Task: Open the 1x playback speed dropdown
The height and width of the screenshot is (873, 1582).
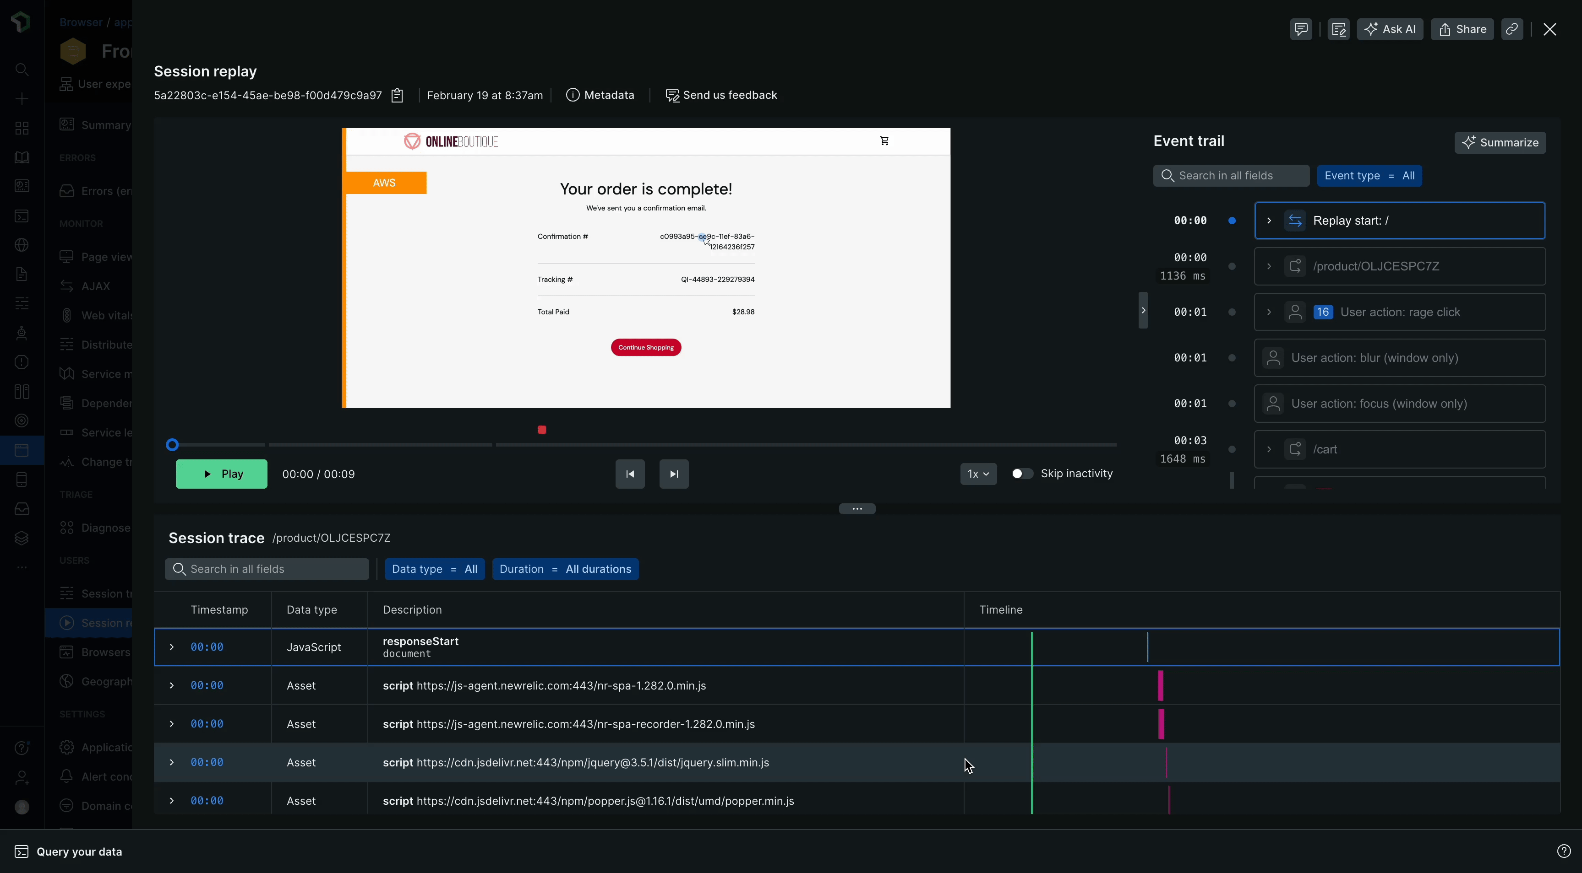Action: click(978, 474)
